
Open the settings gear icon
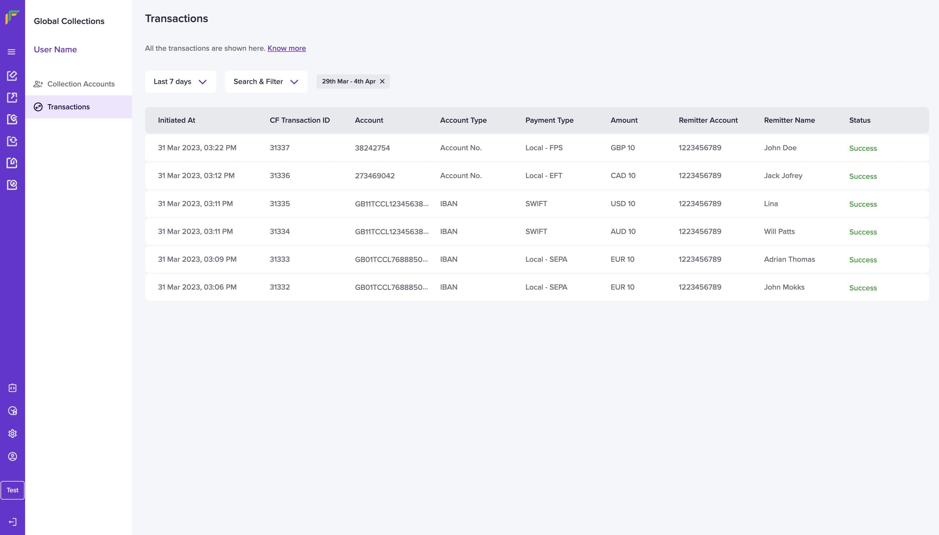coord(13,434)
